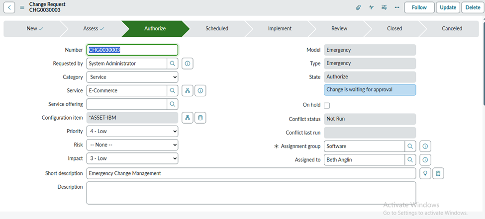Screen dimensions: 485x219
Task: Open the Impact dropdown
Action: click(132, 158)
